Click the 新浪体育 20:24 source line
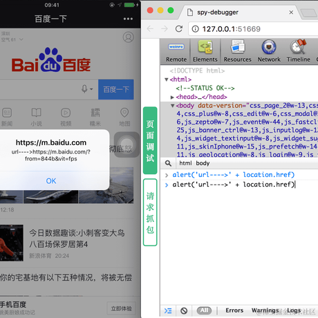318x318 pixels. coord(49,256)
